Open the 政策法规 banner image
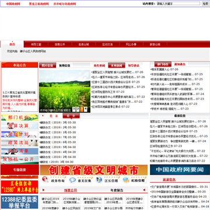The image size is (210, 210). 20,143
